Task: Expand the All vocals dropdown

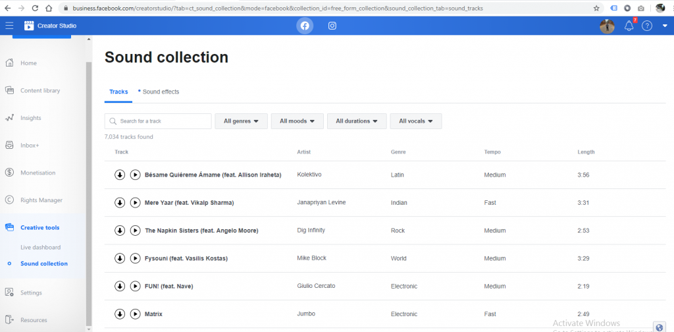Action: click(x=415, y=121)
